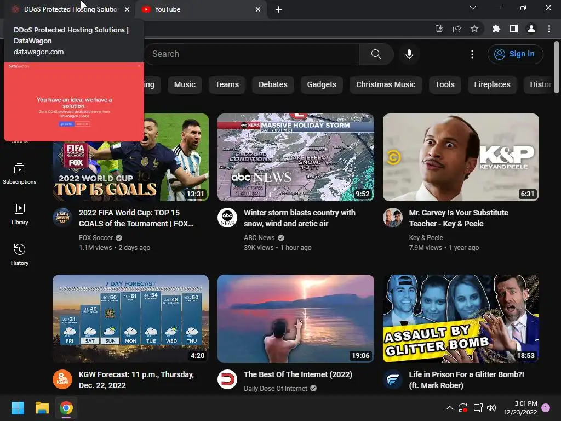The height and width of the screenshot is (421, 561).
Task: Open Daily Dose Of Internet channel avatar
Action: [227, 379]
